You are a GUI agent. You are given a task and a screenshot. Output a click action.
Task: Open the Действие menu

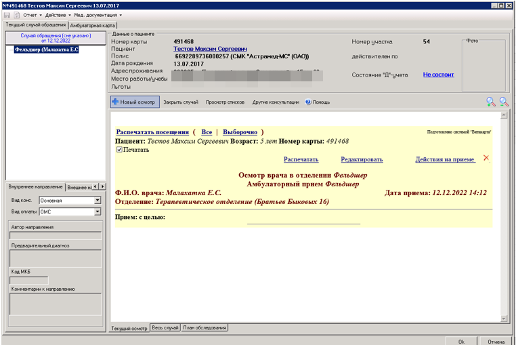click(x=58, y=15)
